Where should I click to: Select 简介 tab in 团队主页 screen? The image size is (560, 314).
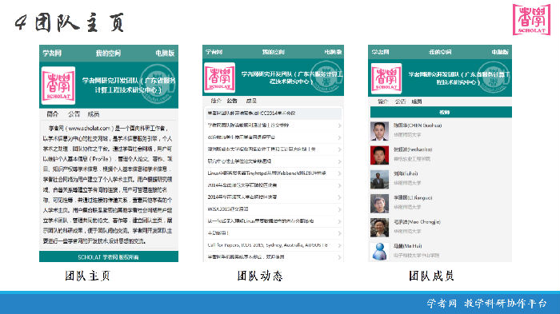point(52,114)
